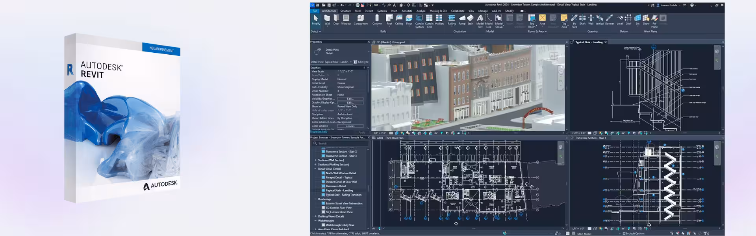Screen dimensions: 756x236
Task: Select the Model Line tool
Action: click(489, 21)
